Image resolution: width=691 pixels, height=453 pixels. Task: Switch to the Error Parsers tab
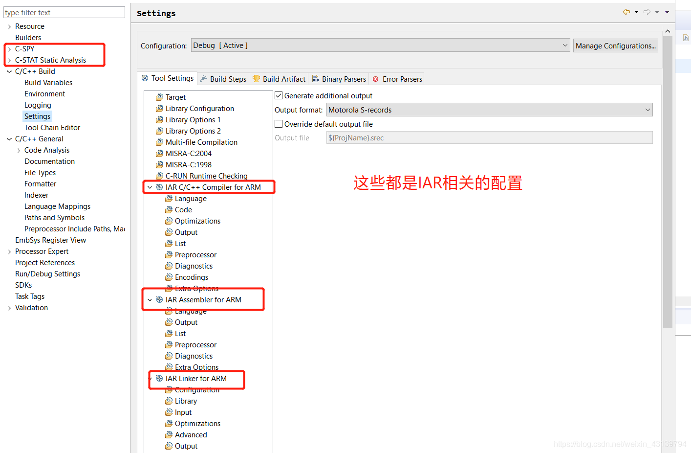point(397,79)
